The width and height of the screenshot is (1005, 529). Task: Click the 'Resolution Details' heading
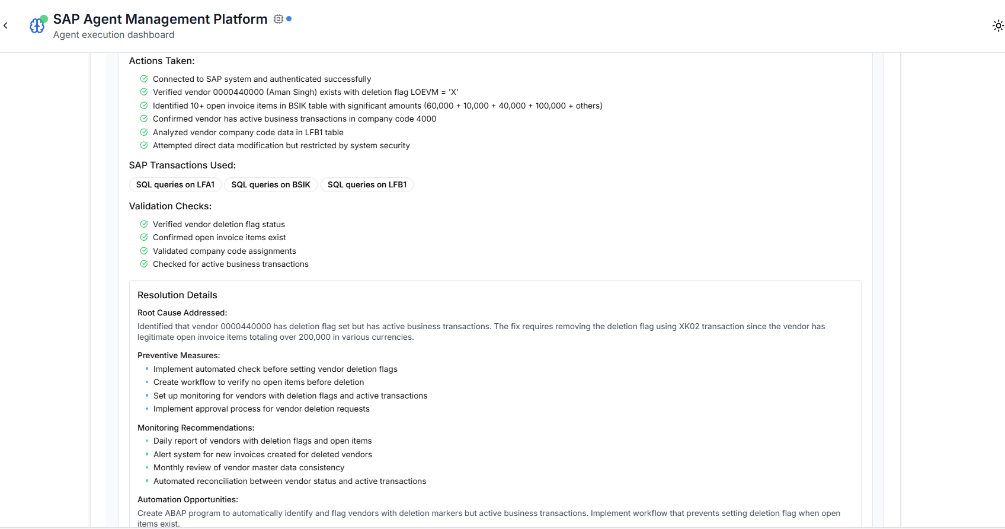click(177, 295)
